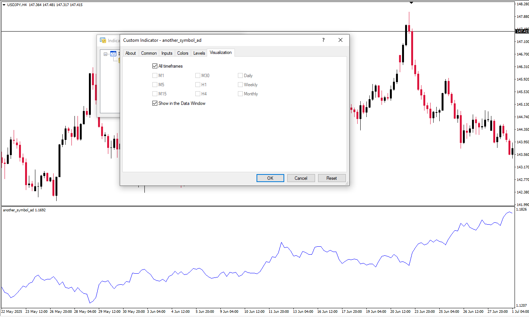Uncheck the All timeframes checkbox

[x=155, y=66]
